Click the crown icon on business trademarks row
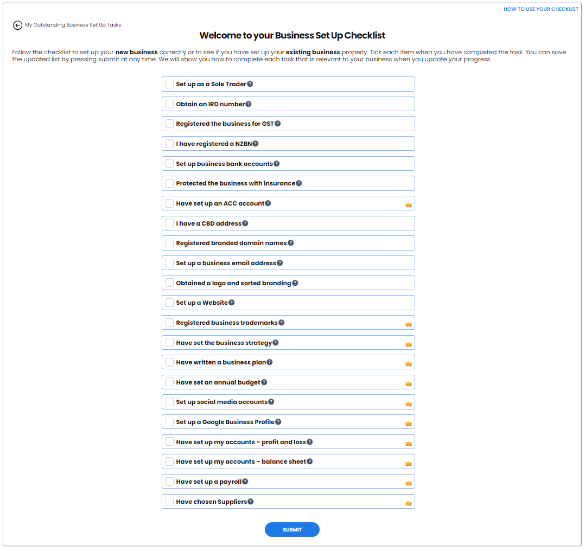Image resolution: width=585 pixels, height=551 pixels. coord(409,324)
